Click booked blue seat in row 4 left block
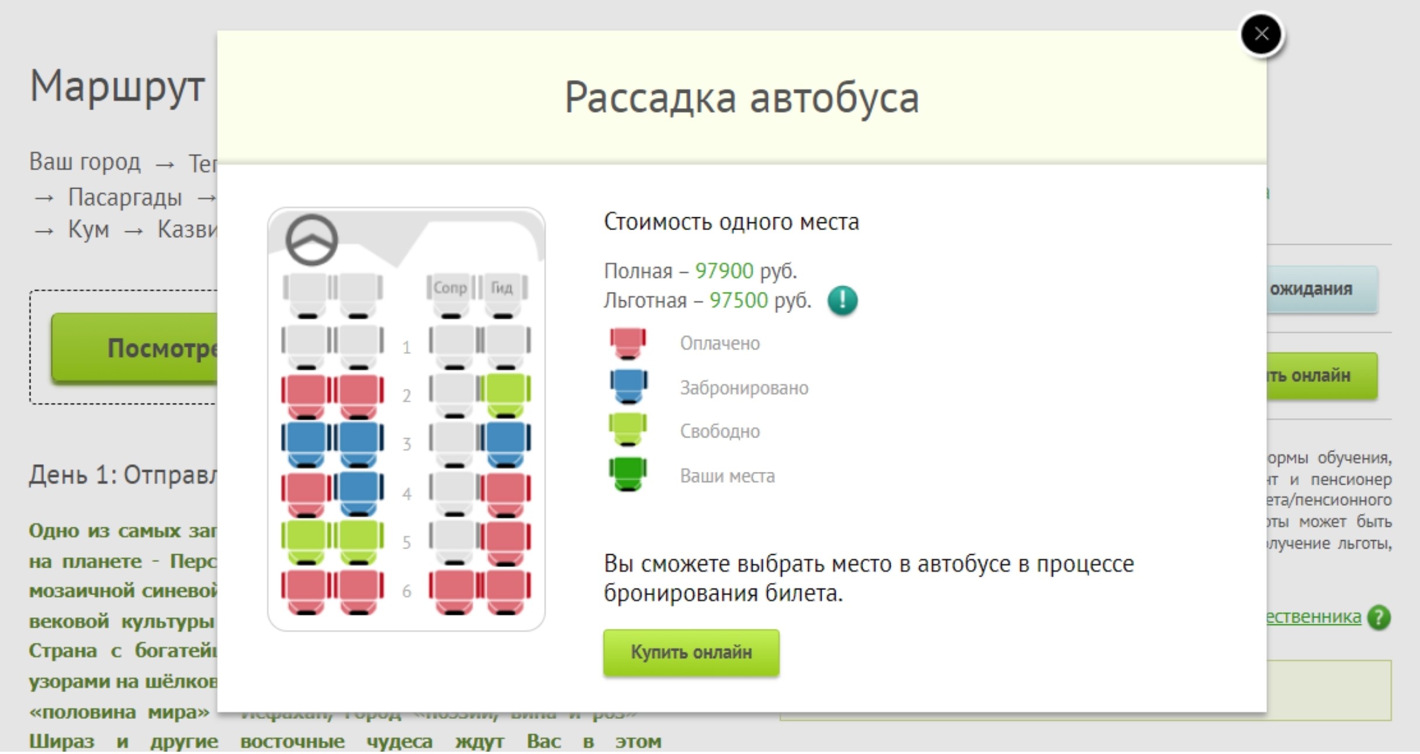This screenshot has width=1420, height=754. [x=358, y=493]
